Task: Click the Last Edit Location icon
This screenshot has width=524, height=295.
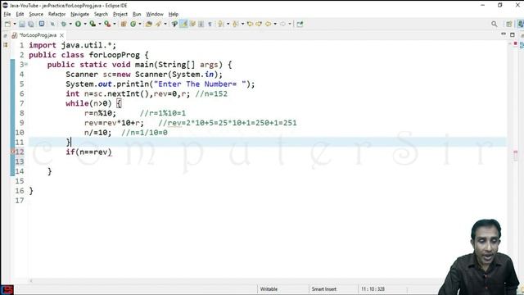Action: (250, 24)
